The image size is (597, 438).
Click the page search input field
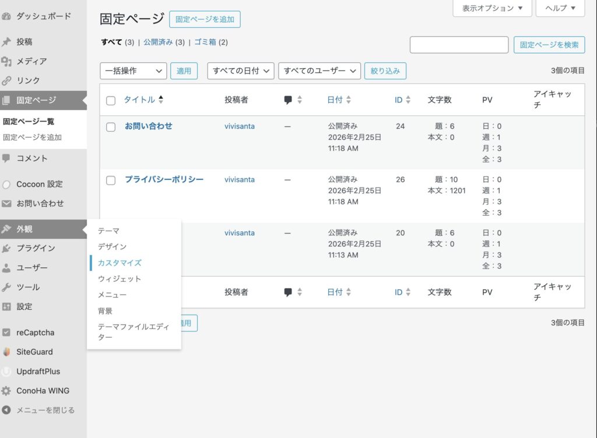pyautogui.click(x=459, y=45)
